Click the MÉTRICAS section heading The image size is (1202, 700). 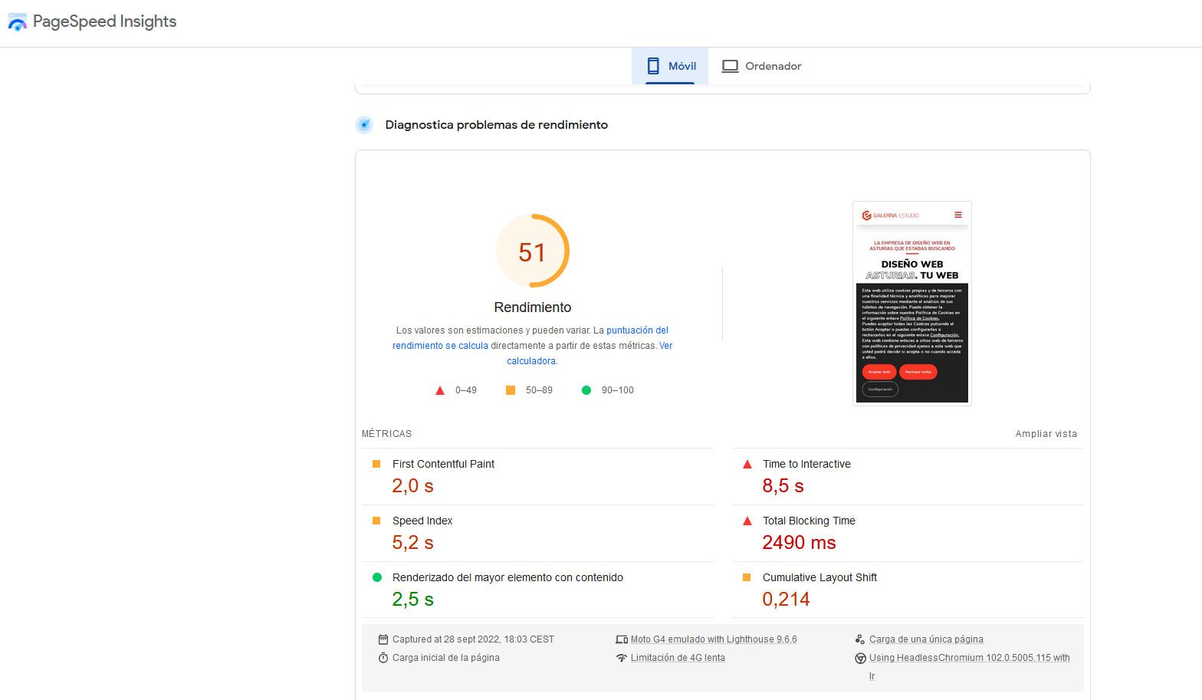point(386,434)
